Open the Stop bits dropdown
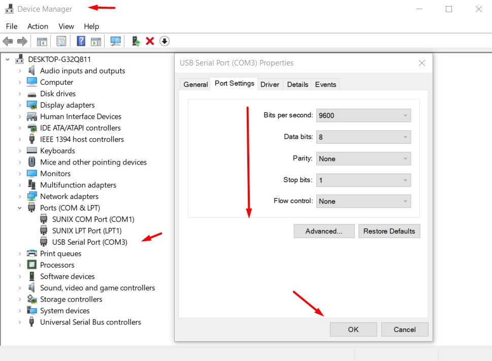The image size is (492, 361). [364, 180]
